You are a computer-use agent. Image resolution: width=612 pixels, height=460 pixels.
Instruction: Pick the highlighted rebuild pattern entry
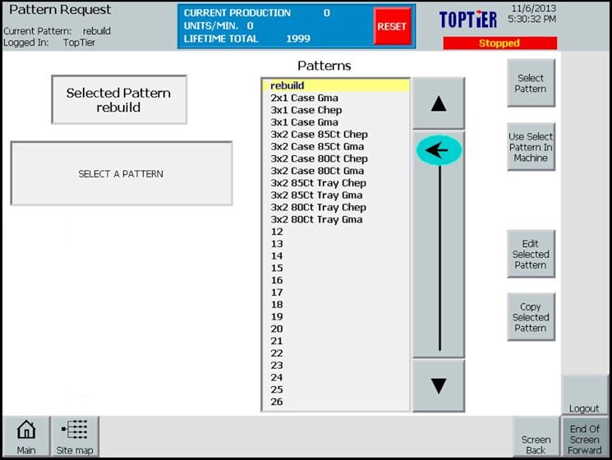click(335, 85)
